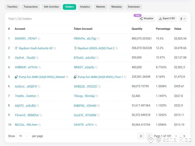Copy the FBWnPw...aDJTgy token account address
The width and height of the screenshot is (195, 146).
[99, 39]
